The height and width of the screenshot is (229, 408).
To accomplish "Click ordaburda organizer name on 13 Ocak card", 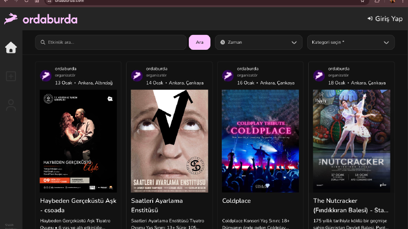I will pyautogui.click(x=65, y=69).
